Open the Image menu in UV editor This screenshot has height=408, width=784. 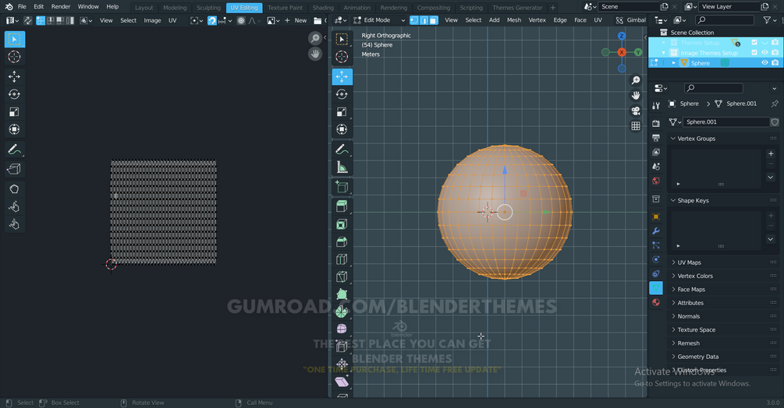click(x=152, y=20)
